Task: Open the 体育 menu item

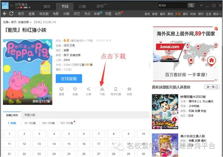Action: click(97, 14)
